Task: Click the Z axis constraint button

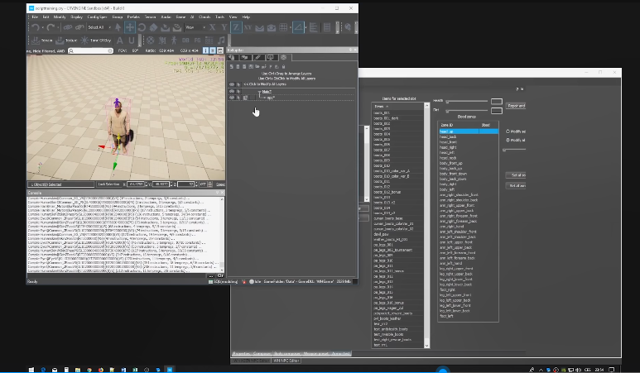Action: [x=236, y=27]
